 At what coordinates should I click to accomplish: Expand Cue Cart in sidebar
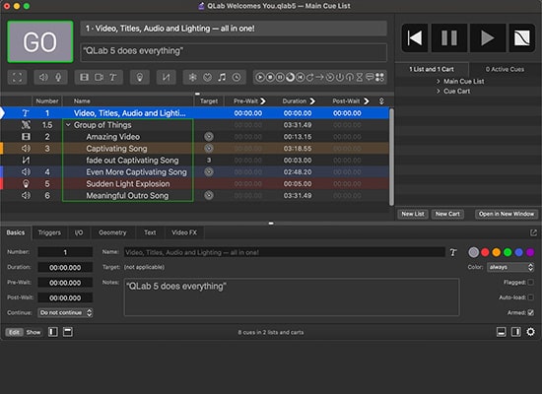[438, 91]
